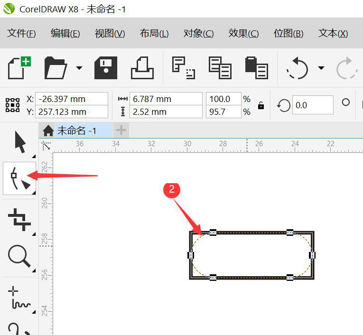This screenshot has width=363, height=335.
Task: Expand the Zoom tool flyout triangle
Action: [34, 270]
